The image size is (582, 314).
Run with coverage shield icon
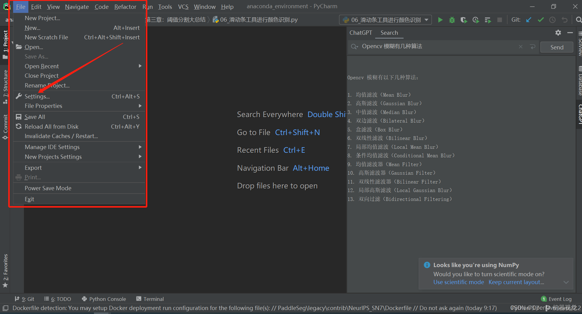pyautogui.click(x=464, y=20)
